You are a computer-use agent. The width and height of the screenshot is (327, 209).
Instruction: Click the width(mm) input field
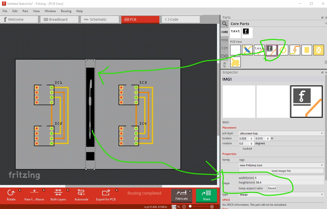[x=289, y=178]
